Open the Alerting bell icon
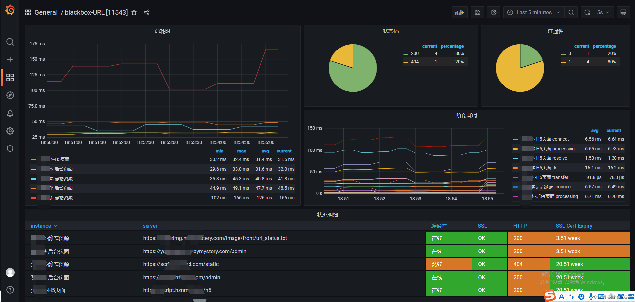The image size is (635, 302). click(10, 113)
